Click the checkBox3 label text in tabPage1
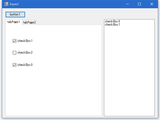Viewport: 160px width, 120px height. (x=25, y=65)
